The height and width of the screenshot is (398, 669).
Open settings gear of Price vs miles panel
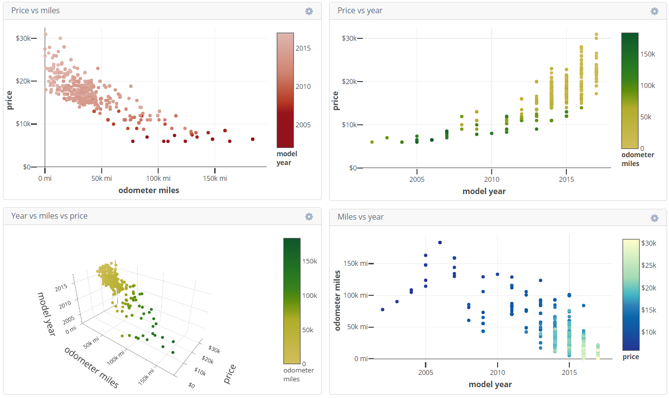[309, 11]
